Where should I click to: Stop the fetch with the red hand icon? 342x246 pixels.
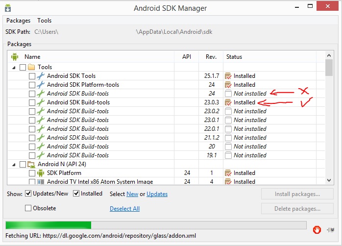317,230
